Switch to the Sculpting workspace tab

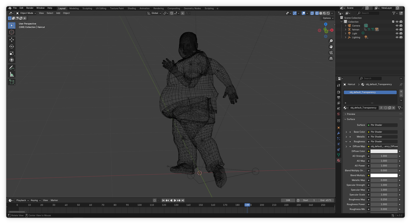pos(87,9)
